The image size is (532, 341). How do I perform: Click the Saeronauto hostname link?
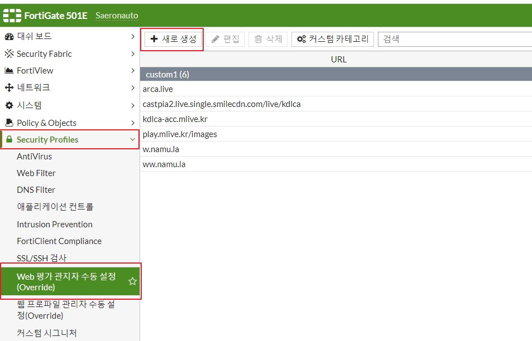point(117,16)
